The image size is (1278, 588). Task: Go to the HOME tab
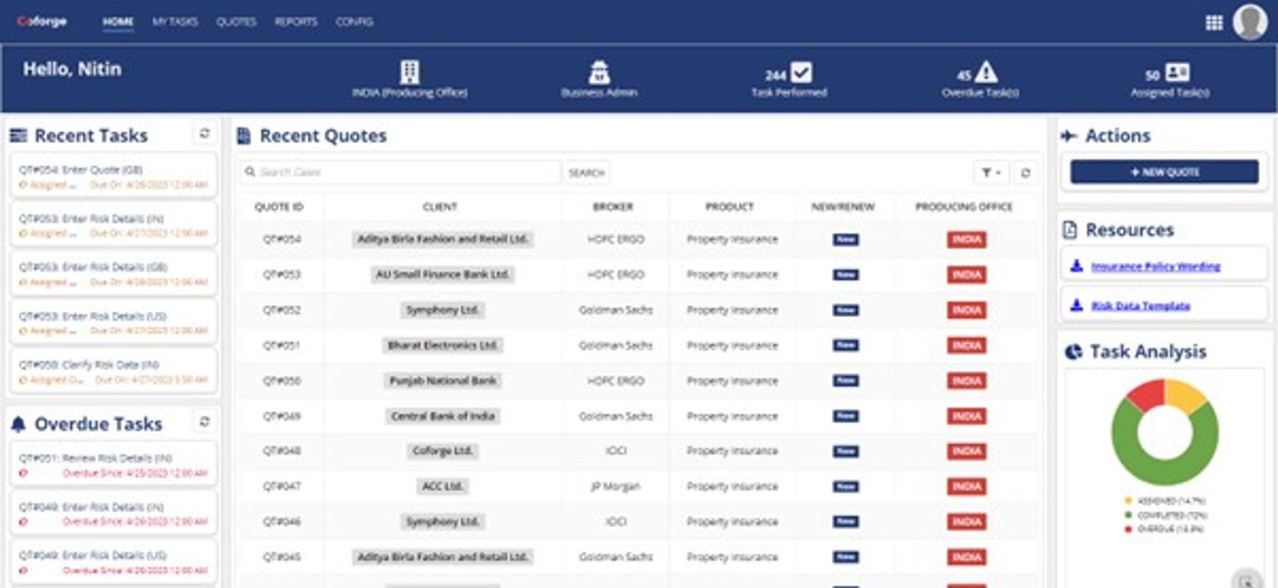coord(117,22)
